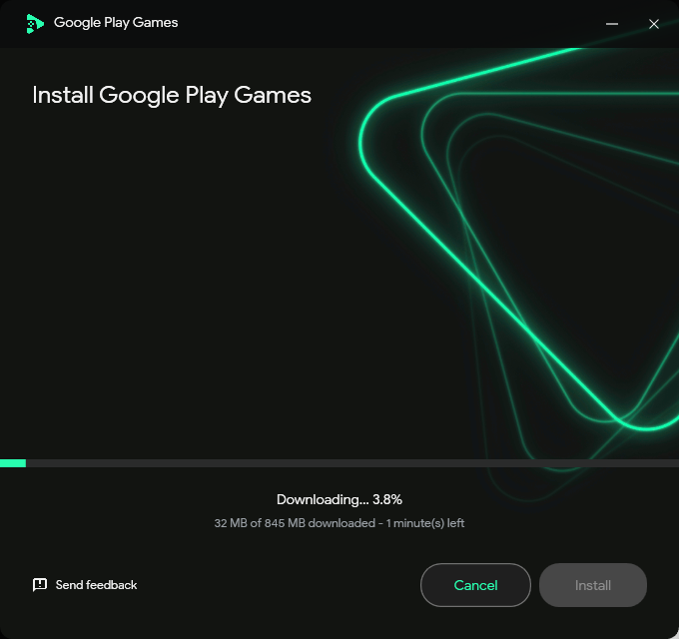The height and width of the screenshot is (639, 679).
Task: Click the greyed-out Install button
Action: pos(593,585)
